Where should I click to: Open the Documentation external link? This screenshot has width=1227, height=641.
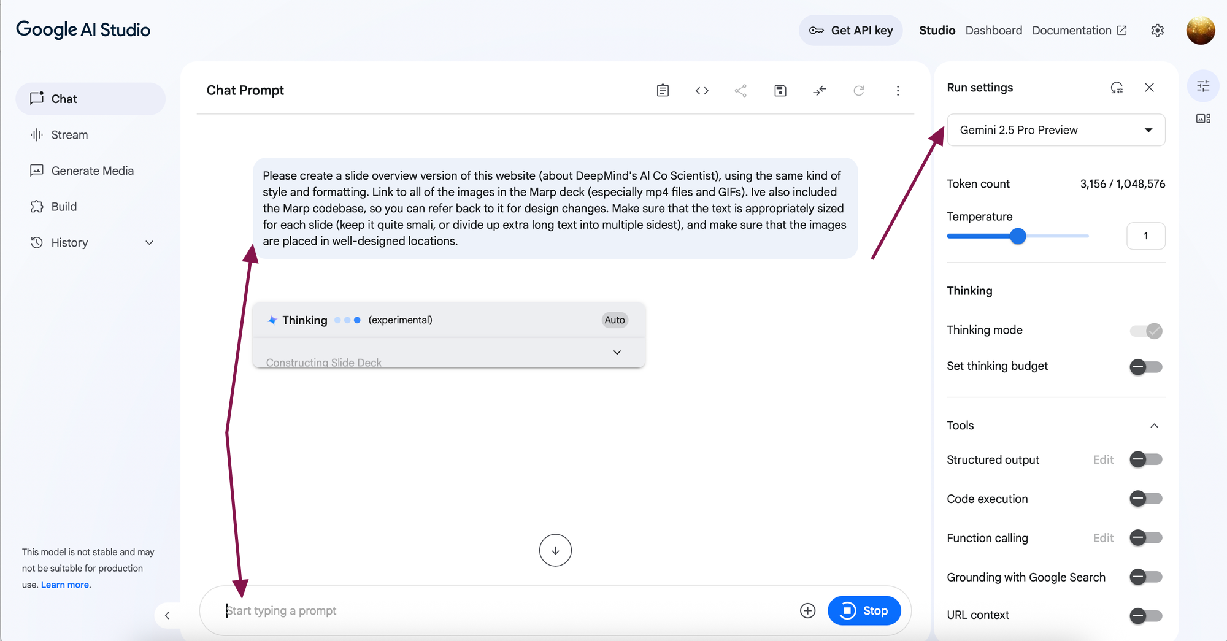pos(1079,31)
